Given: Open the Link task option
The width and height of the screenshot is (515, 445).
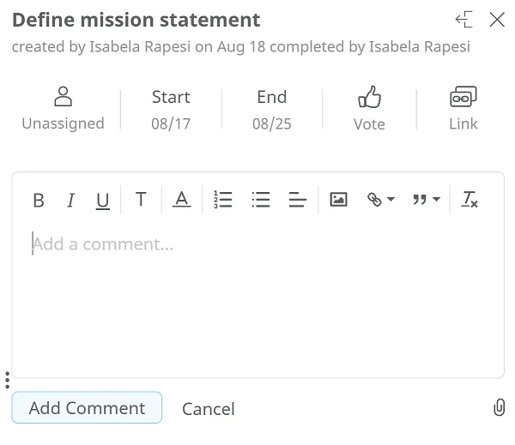Looking at the screenshot, I should (x=463, y=108).
